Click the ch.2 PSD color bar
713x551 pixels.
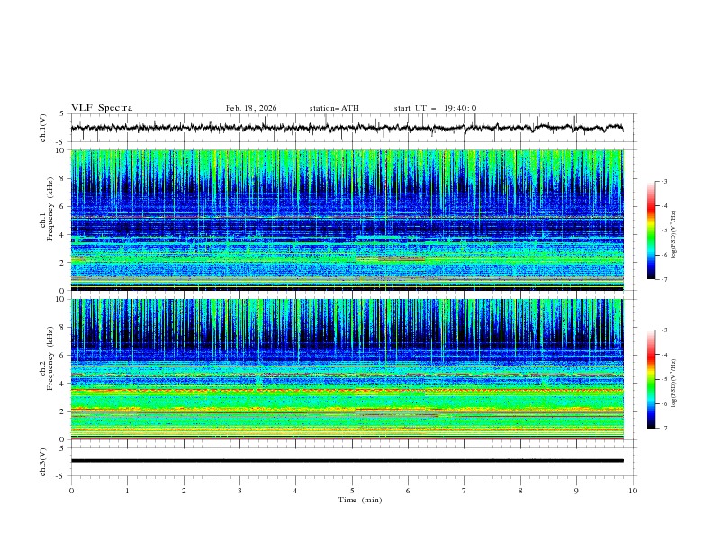tap(651, 379)
